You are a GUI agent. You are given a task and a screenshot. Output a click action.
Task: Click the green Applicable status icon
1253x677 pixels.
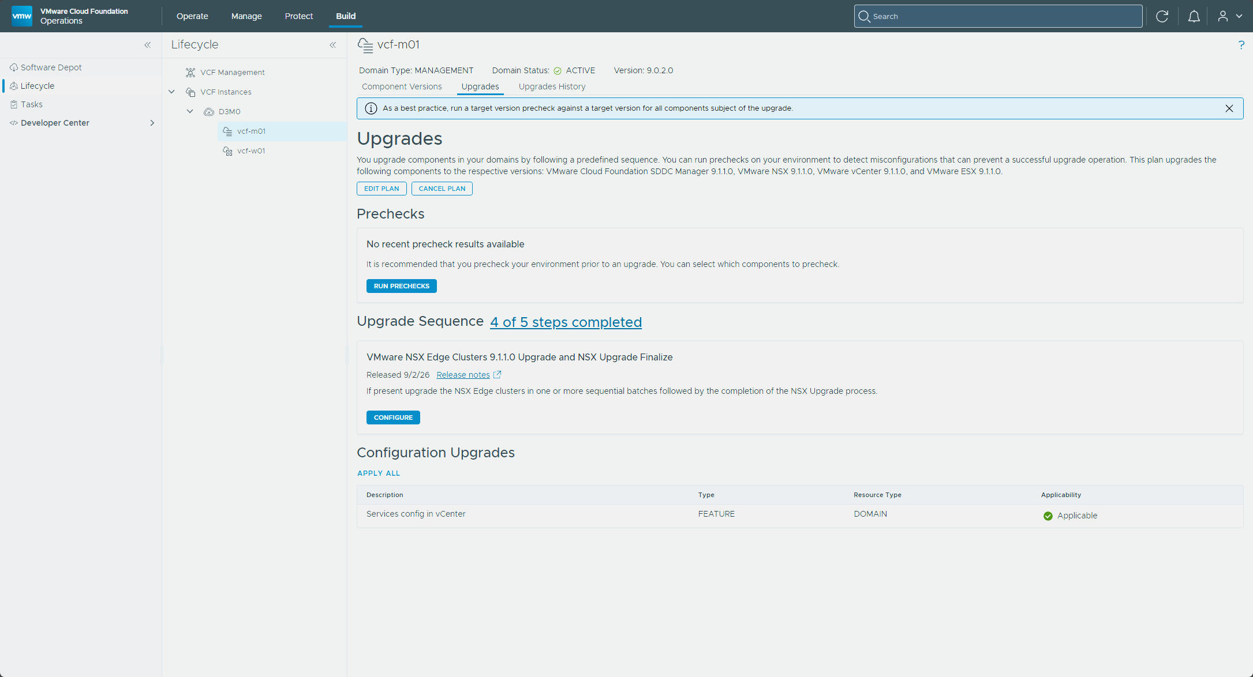pos(1048,516)
